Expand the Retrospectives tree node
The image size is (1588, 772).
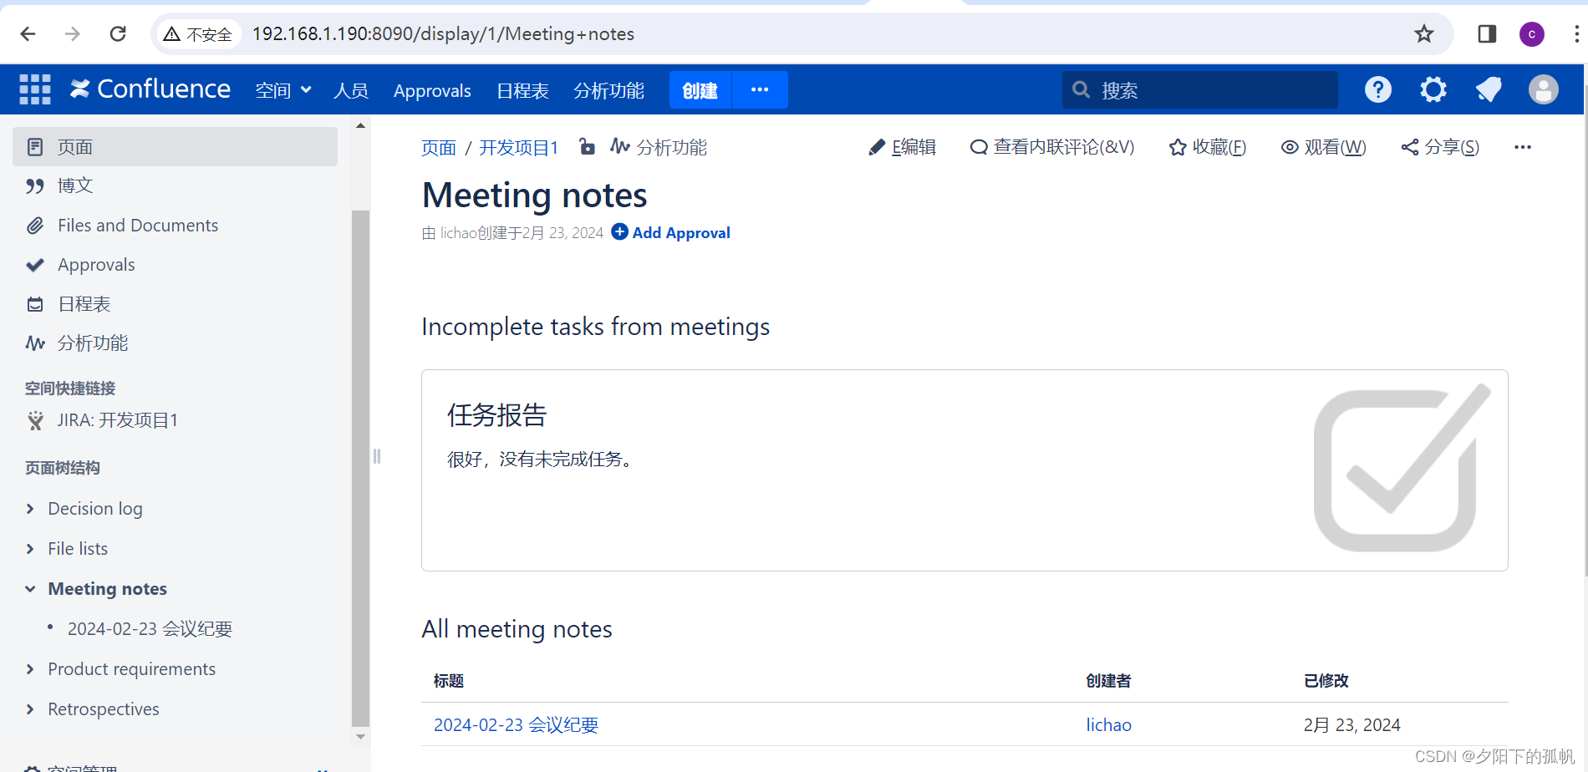[30, 709]
